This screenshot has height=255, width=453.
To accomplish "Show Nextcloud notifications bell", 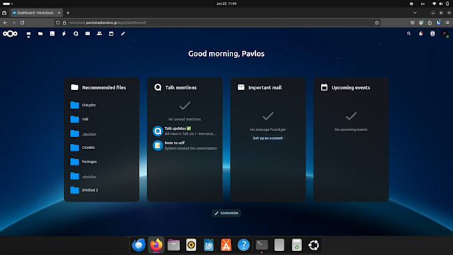I will (420, 34).
